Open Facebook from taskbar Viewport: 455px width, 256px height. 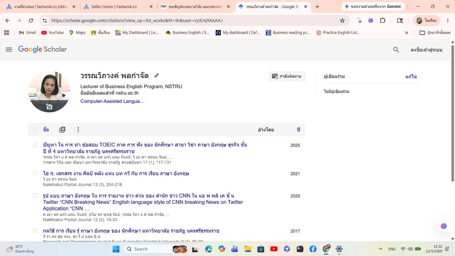(x=313, y=249)
